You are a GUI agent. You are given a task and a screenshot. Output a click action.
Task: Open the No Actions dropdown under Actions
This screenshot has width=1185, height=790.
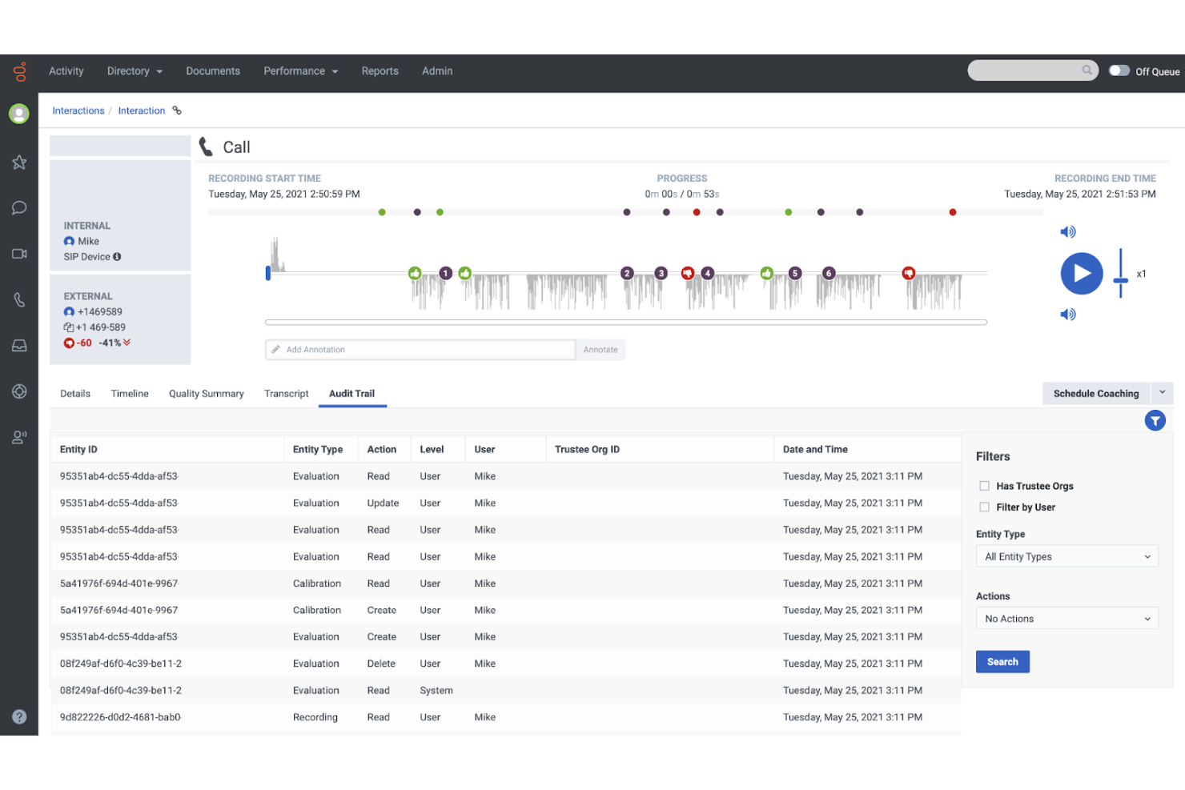pos(1066,618)
